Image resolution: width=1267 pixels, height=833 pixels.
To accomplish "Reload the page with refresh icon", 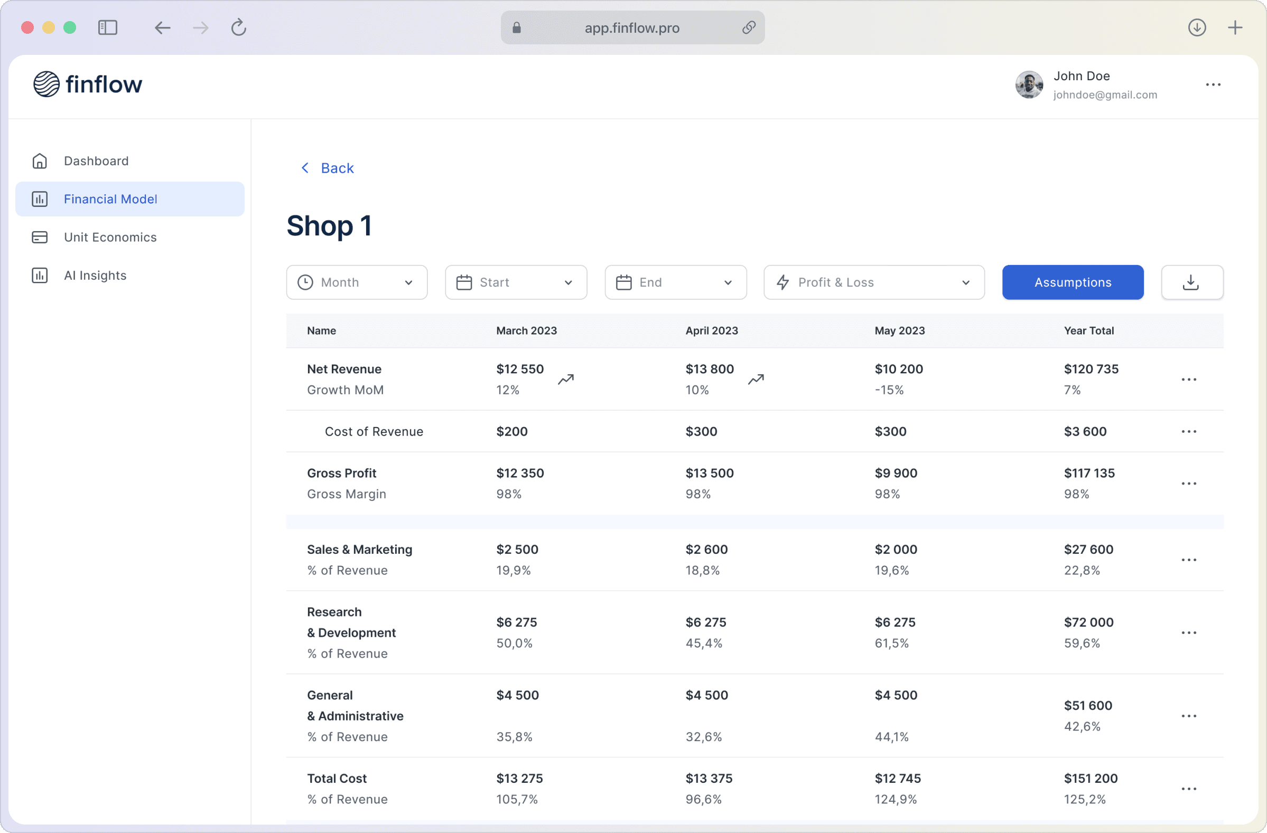I will pyautogui.click(x=238, y=27).
